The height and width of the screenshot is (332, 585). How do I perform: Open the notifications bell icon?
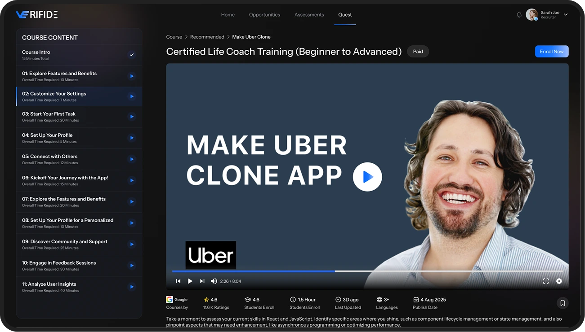coord(519,15)
